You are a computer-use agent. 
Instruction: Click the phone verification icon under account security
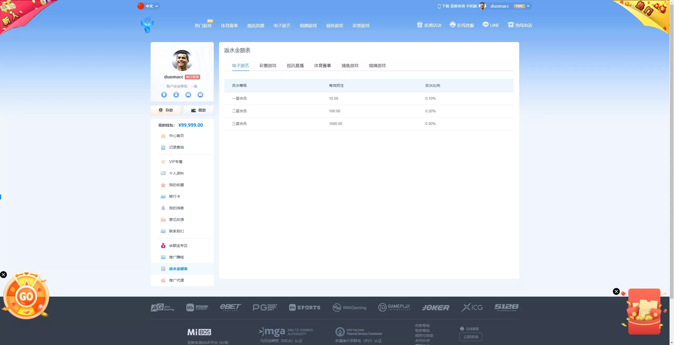(x=164, y=95)
